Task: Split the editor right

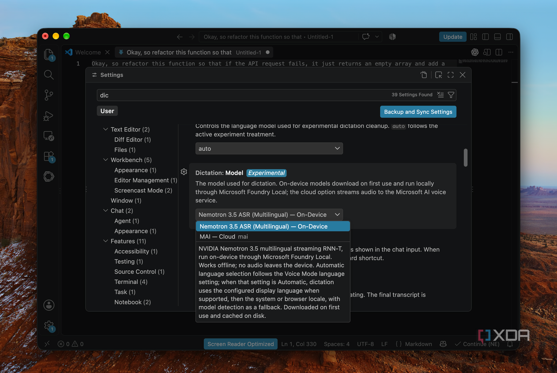Action: (x=499, y=52)
